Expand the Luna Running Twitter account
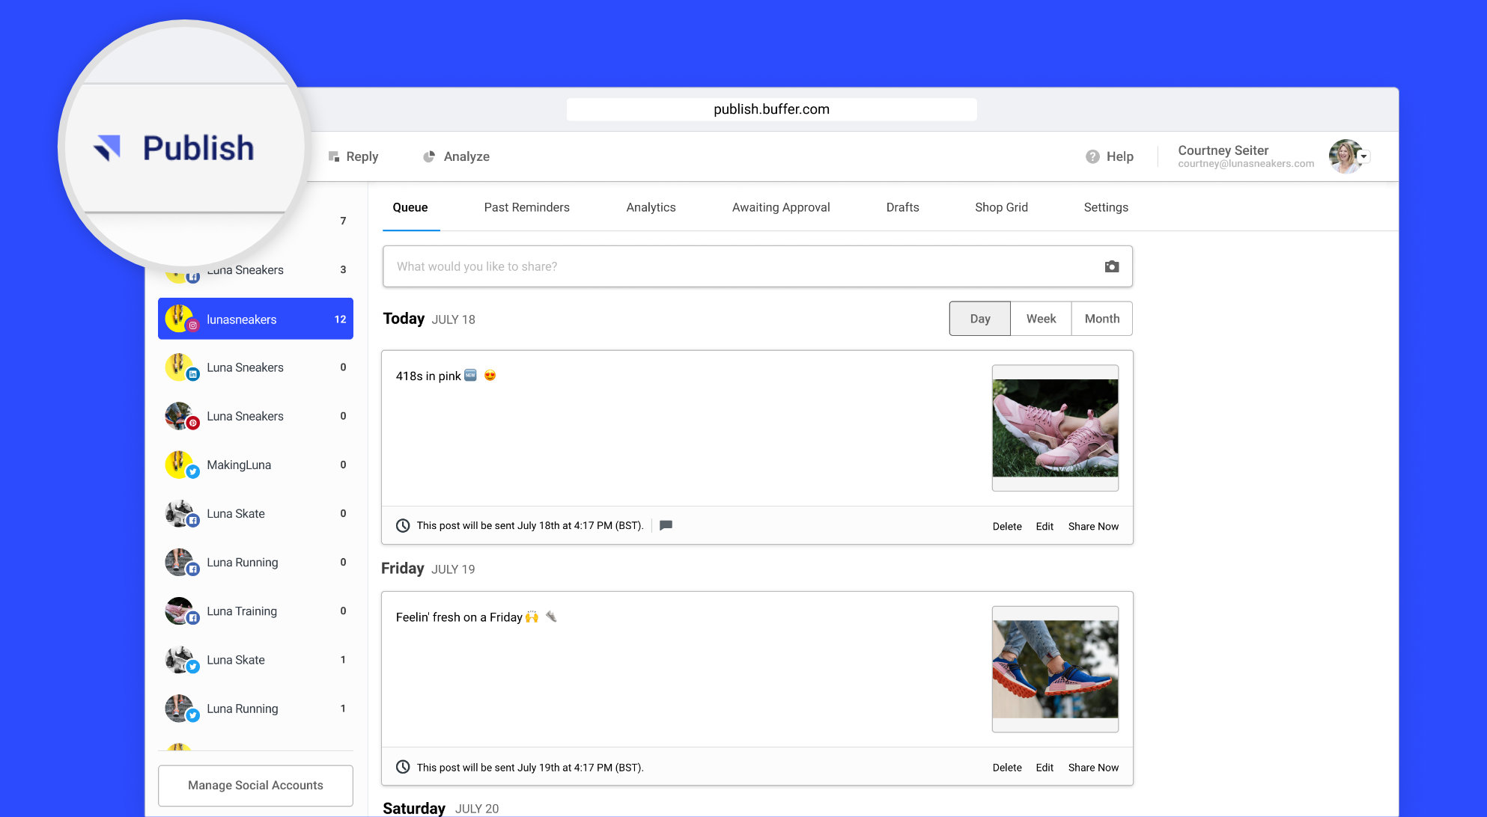This screenshot has height=817, width=1487. pos(255,707)
